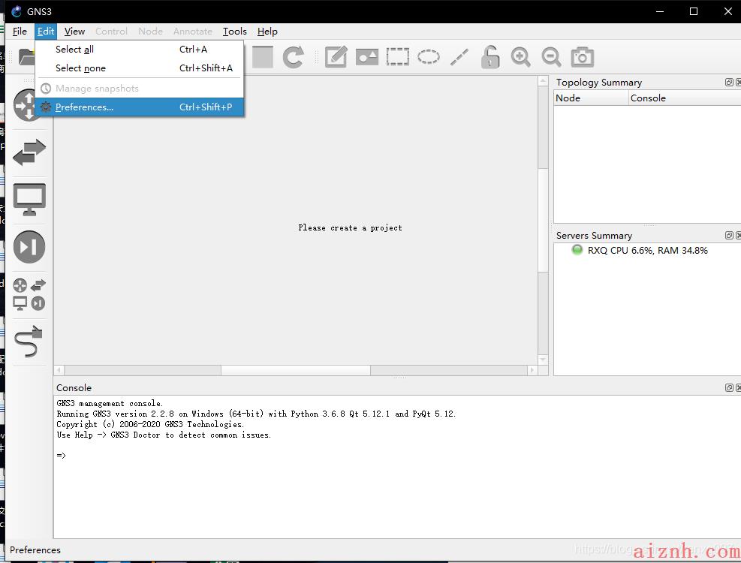Browse security devices icon
The image size is (741, 563).
(x=29, y=247)
